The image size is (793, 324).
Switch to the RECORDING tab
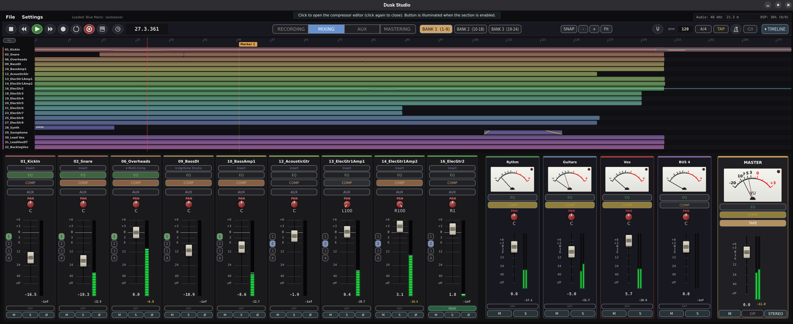pyautogui.click(x=291, y=29)
